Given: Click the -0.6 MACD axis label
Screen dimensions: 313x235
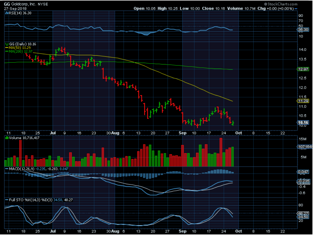Looking at the screenshot, I should pos(302,193).
